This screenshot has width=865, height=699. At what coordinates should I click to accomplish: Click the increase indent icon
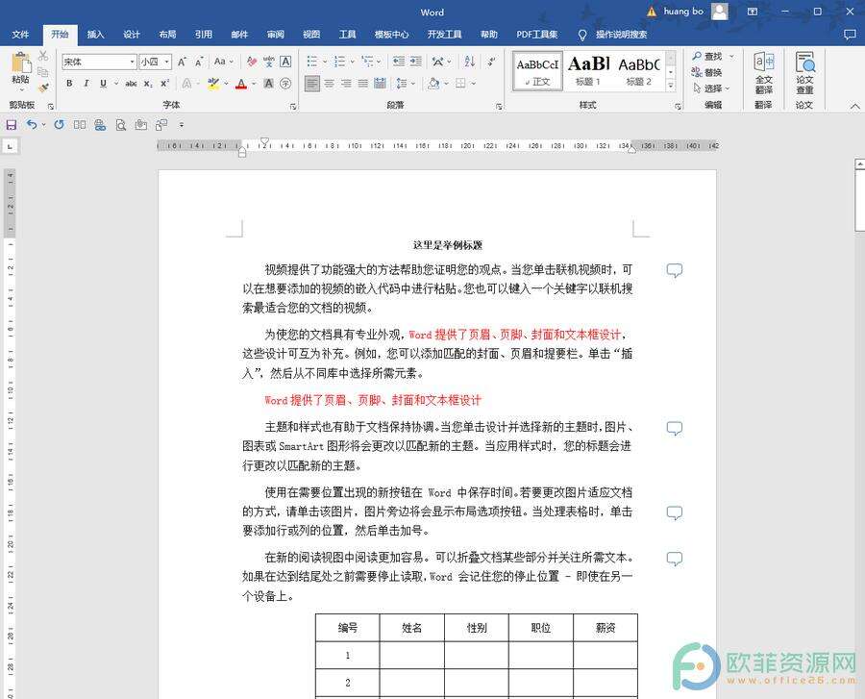416,62
